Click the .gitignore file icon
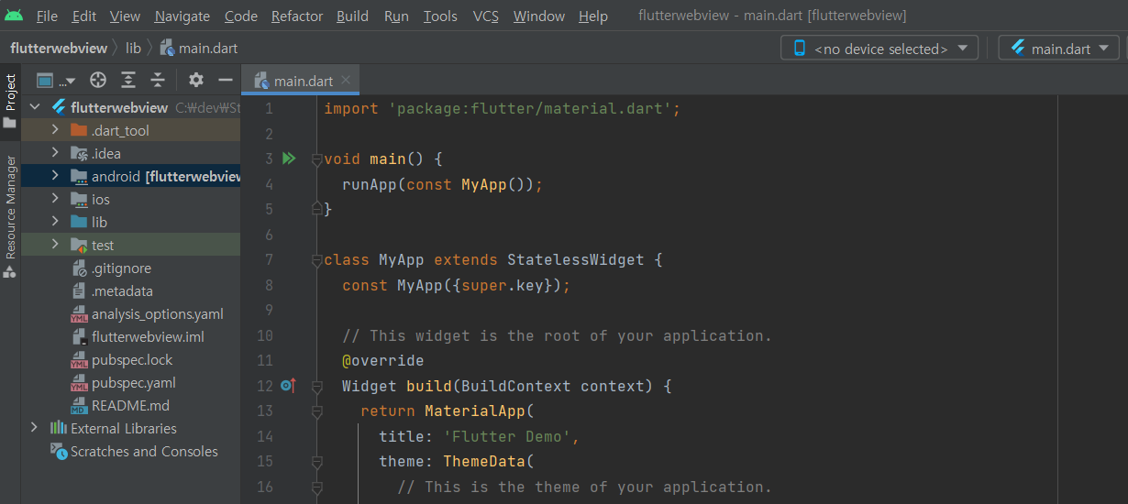The width and height of the screenshot is (1128, 504). 79,268
